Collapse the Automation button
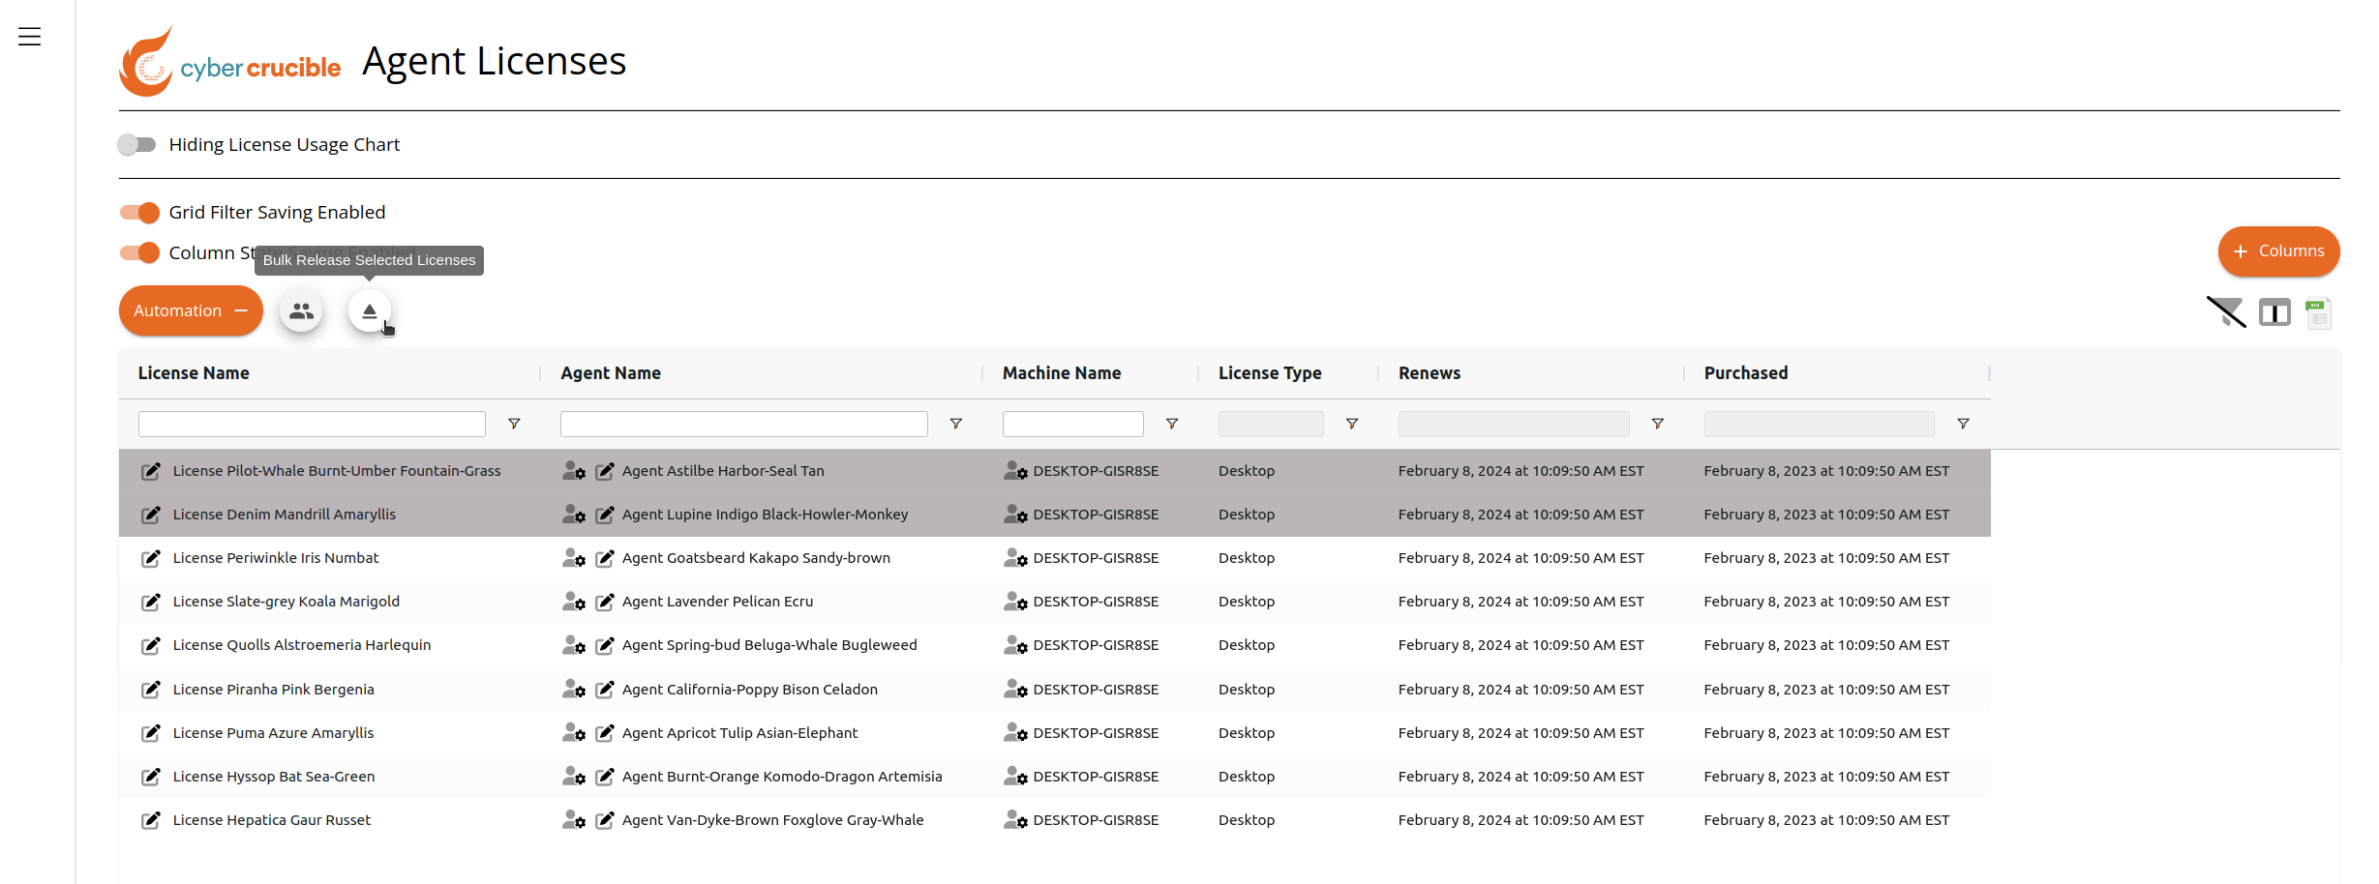Screen dimensions: 2379x884 click(191, 310)
